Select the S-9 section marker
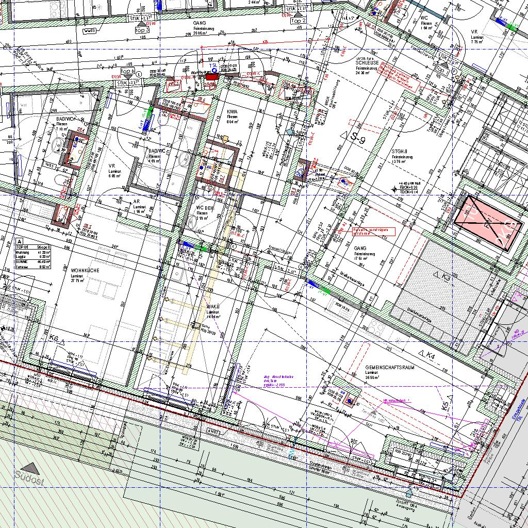Screen dimensions: 528x528 [x=356, y=137]
